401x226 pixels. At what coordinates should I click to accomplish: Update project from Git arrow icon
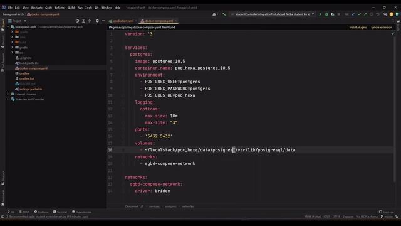353,14
